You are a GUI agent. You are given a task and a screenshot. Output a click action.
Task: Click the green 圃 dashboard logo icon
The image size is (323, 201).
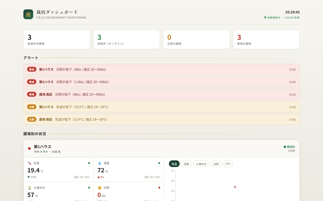pyautogui.click(x=28, y=14)
